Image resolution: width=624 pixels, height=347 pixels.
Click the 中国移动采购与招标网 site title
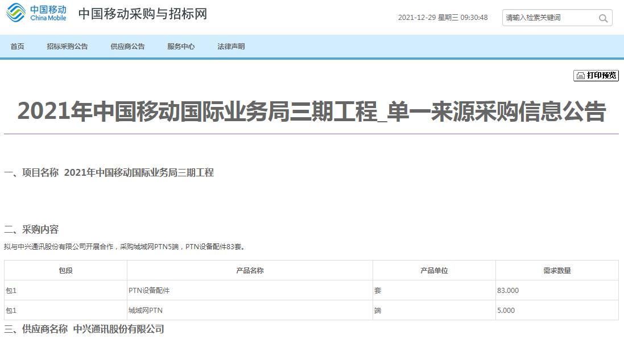click(143, 14)
